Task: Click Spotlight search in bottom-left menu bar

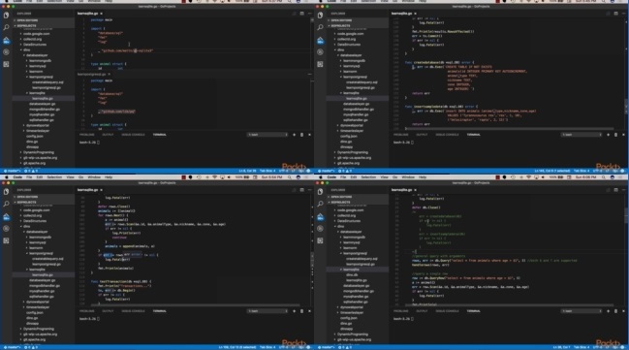Action: point(289,177)
